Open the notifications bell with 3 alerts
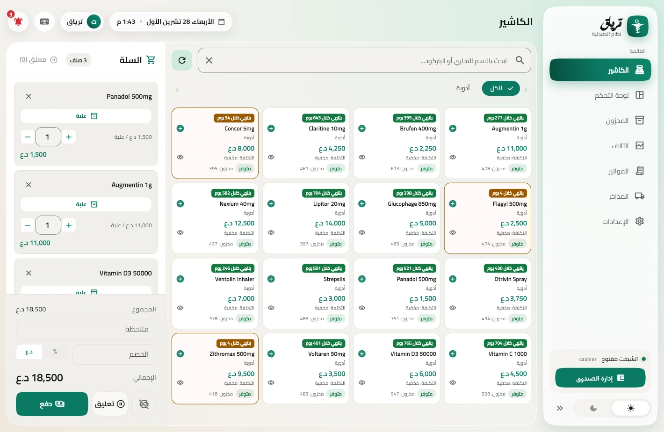Screen dimensions: 664x432 18,22
